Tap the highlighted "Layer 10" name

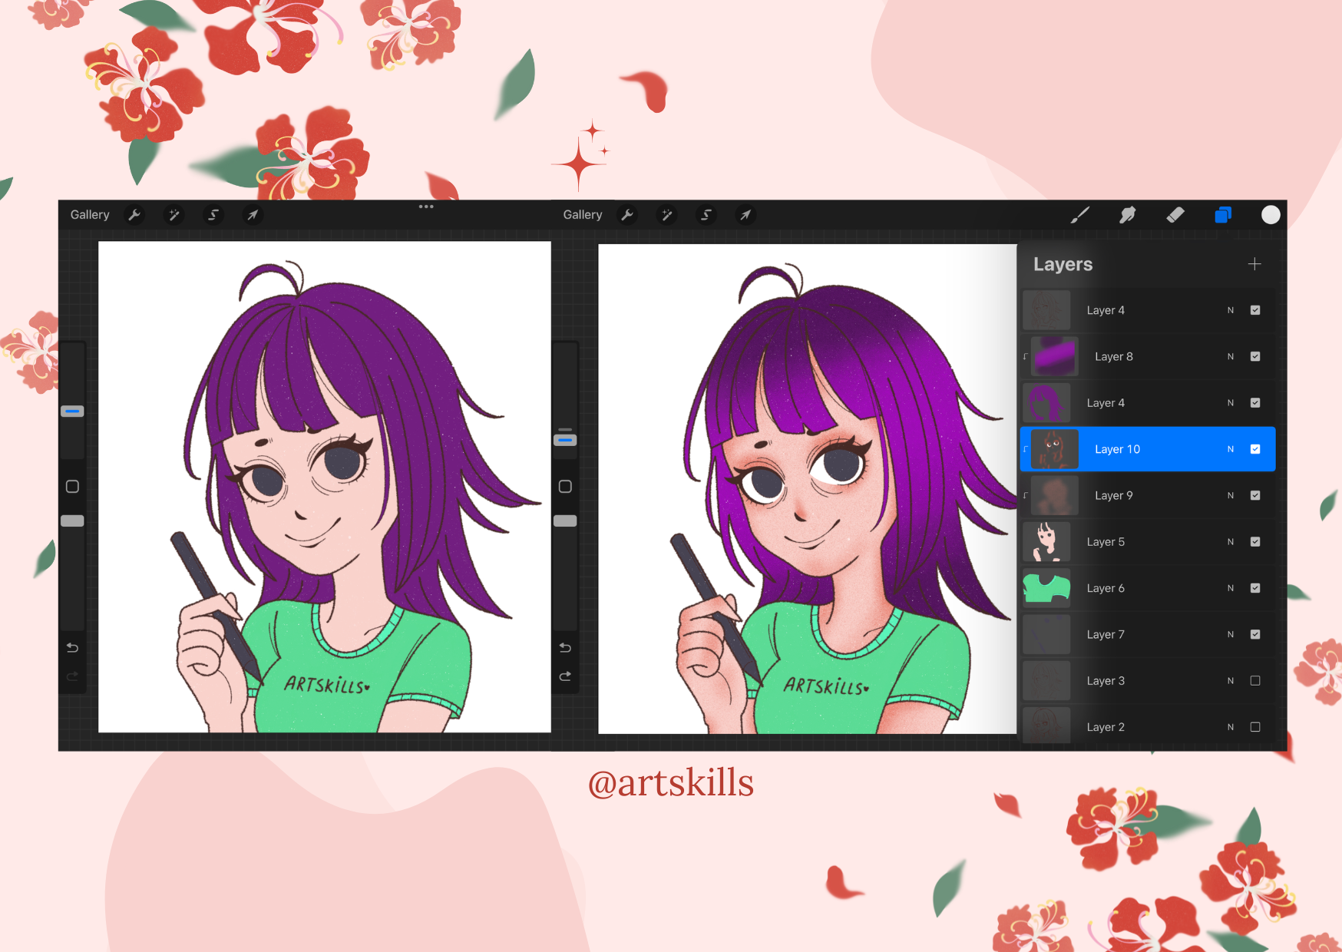1118,449
